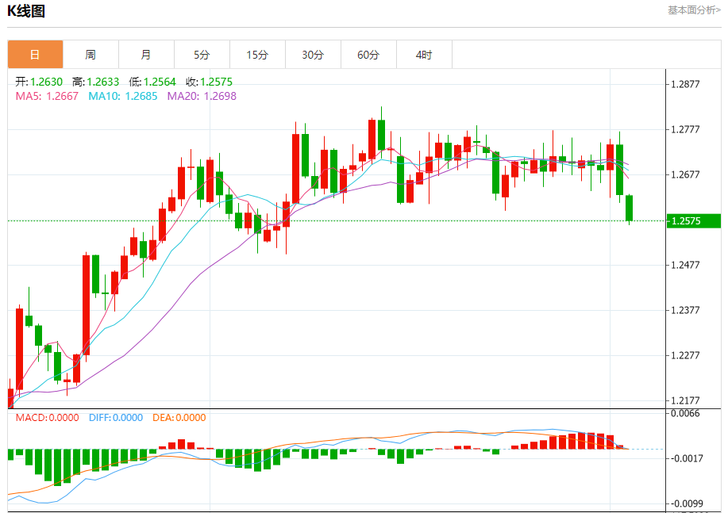
Task: Open the 60分 interval tab
Action: point(368,55)
